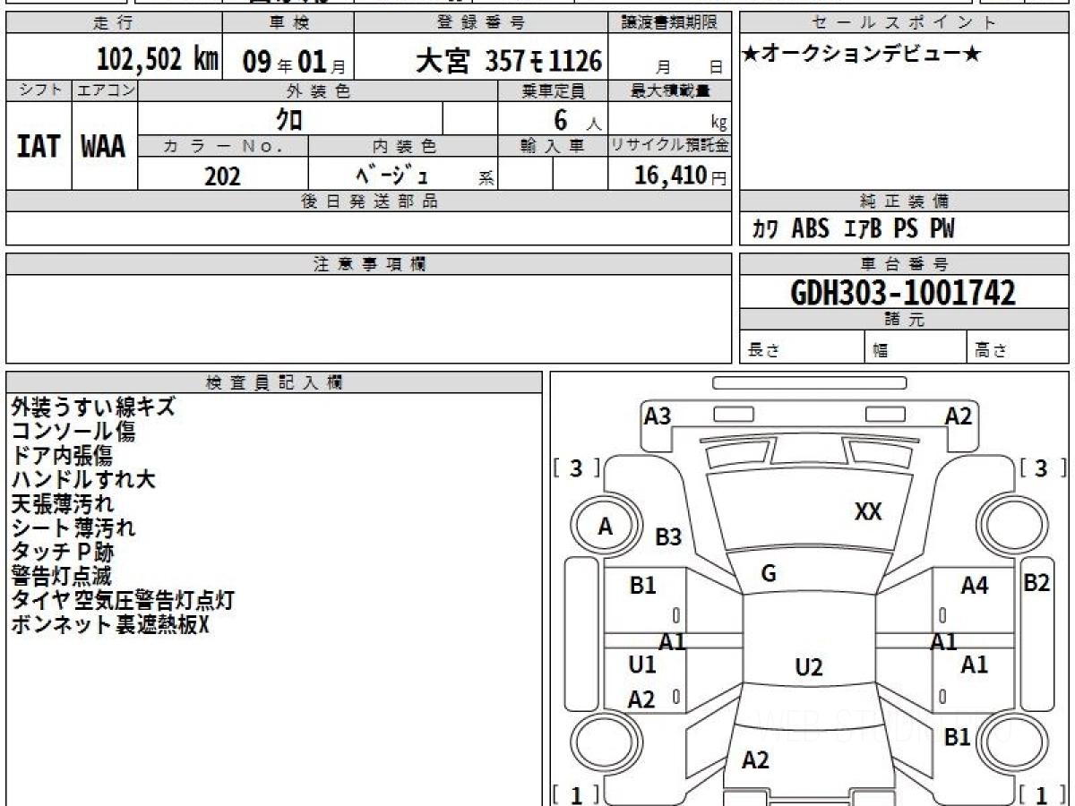Image resolution: width=1075 pixels, height=806 pixels.
Task: Click the B2 mark on the right side
Action: (x=1036, y=583)
